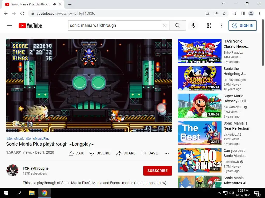Open the YouTube hamburger guide menu
Screen dimensions: 265x198
pyautogui.click(x=9, y=26)
